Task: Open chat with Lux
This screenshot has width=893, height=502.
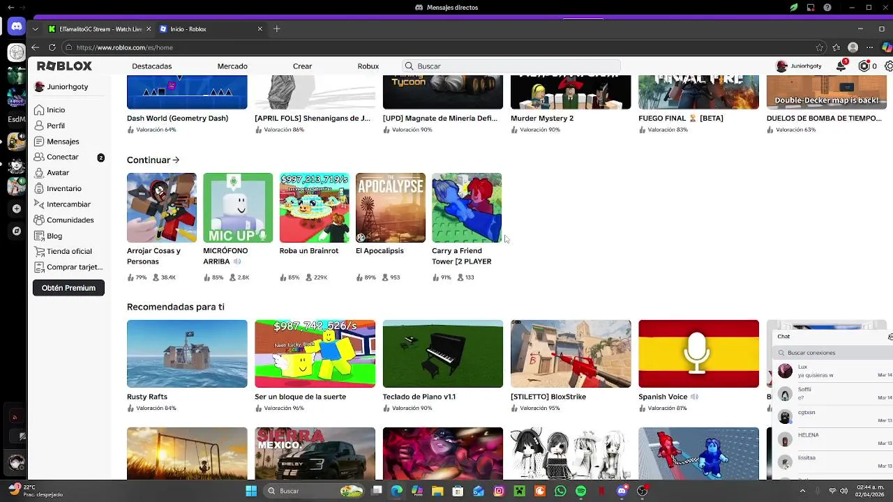Action: click(x=832, y=371)
